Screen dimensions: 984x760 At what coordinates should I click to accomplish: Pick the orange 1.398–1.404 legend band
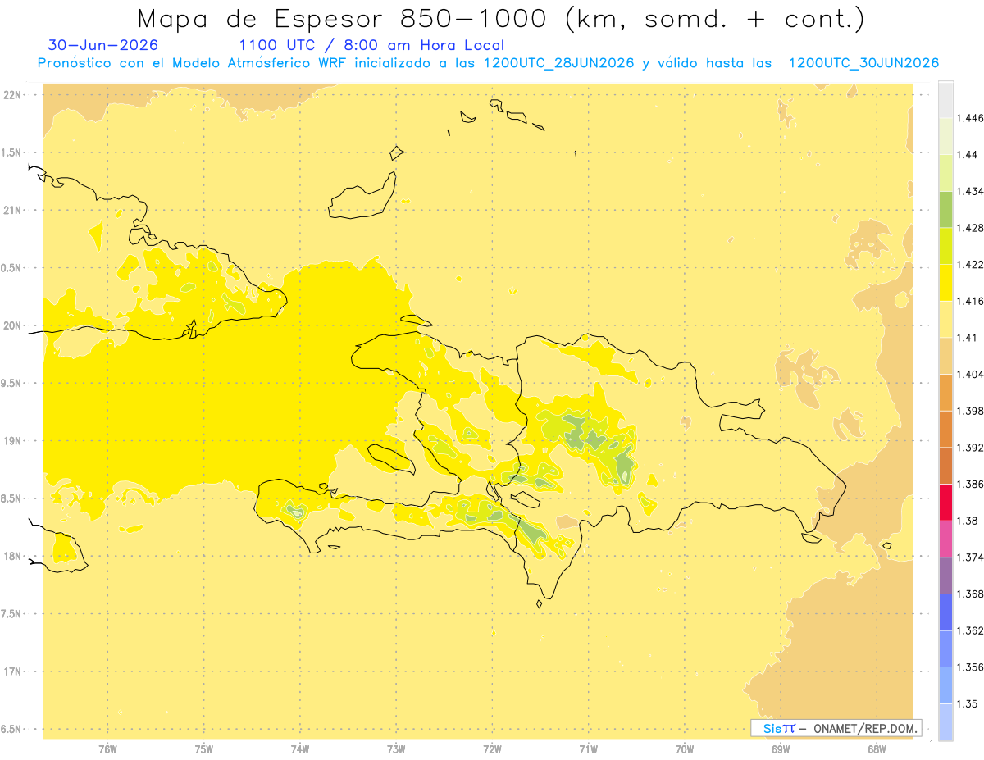click(x=945, y=392)
